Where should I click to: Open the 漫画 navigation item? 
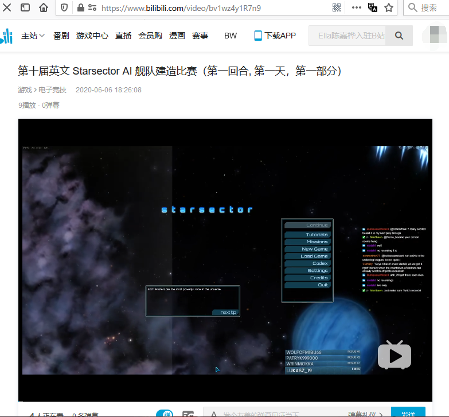177,36
